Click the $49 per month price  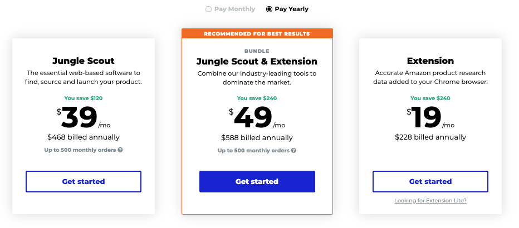click(x=257, y=118)
